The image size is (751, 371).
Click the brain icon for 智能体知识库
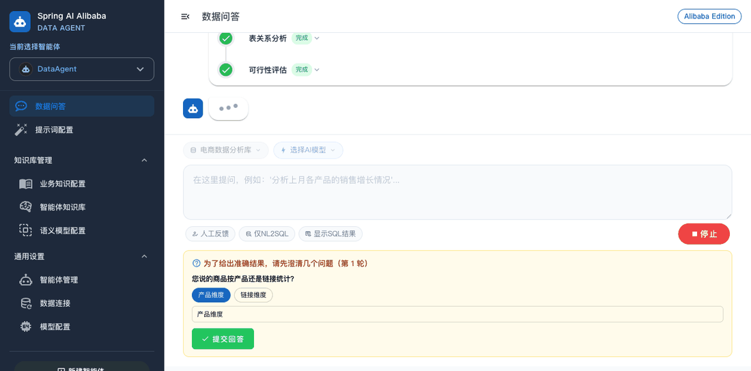pyautogui.click(x=26, y=207)
